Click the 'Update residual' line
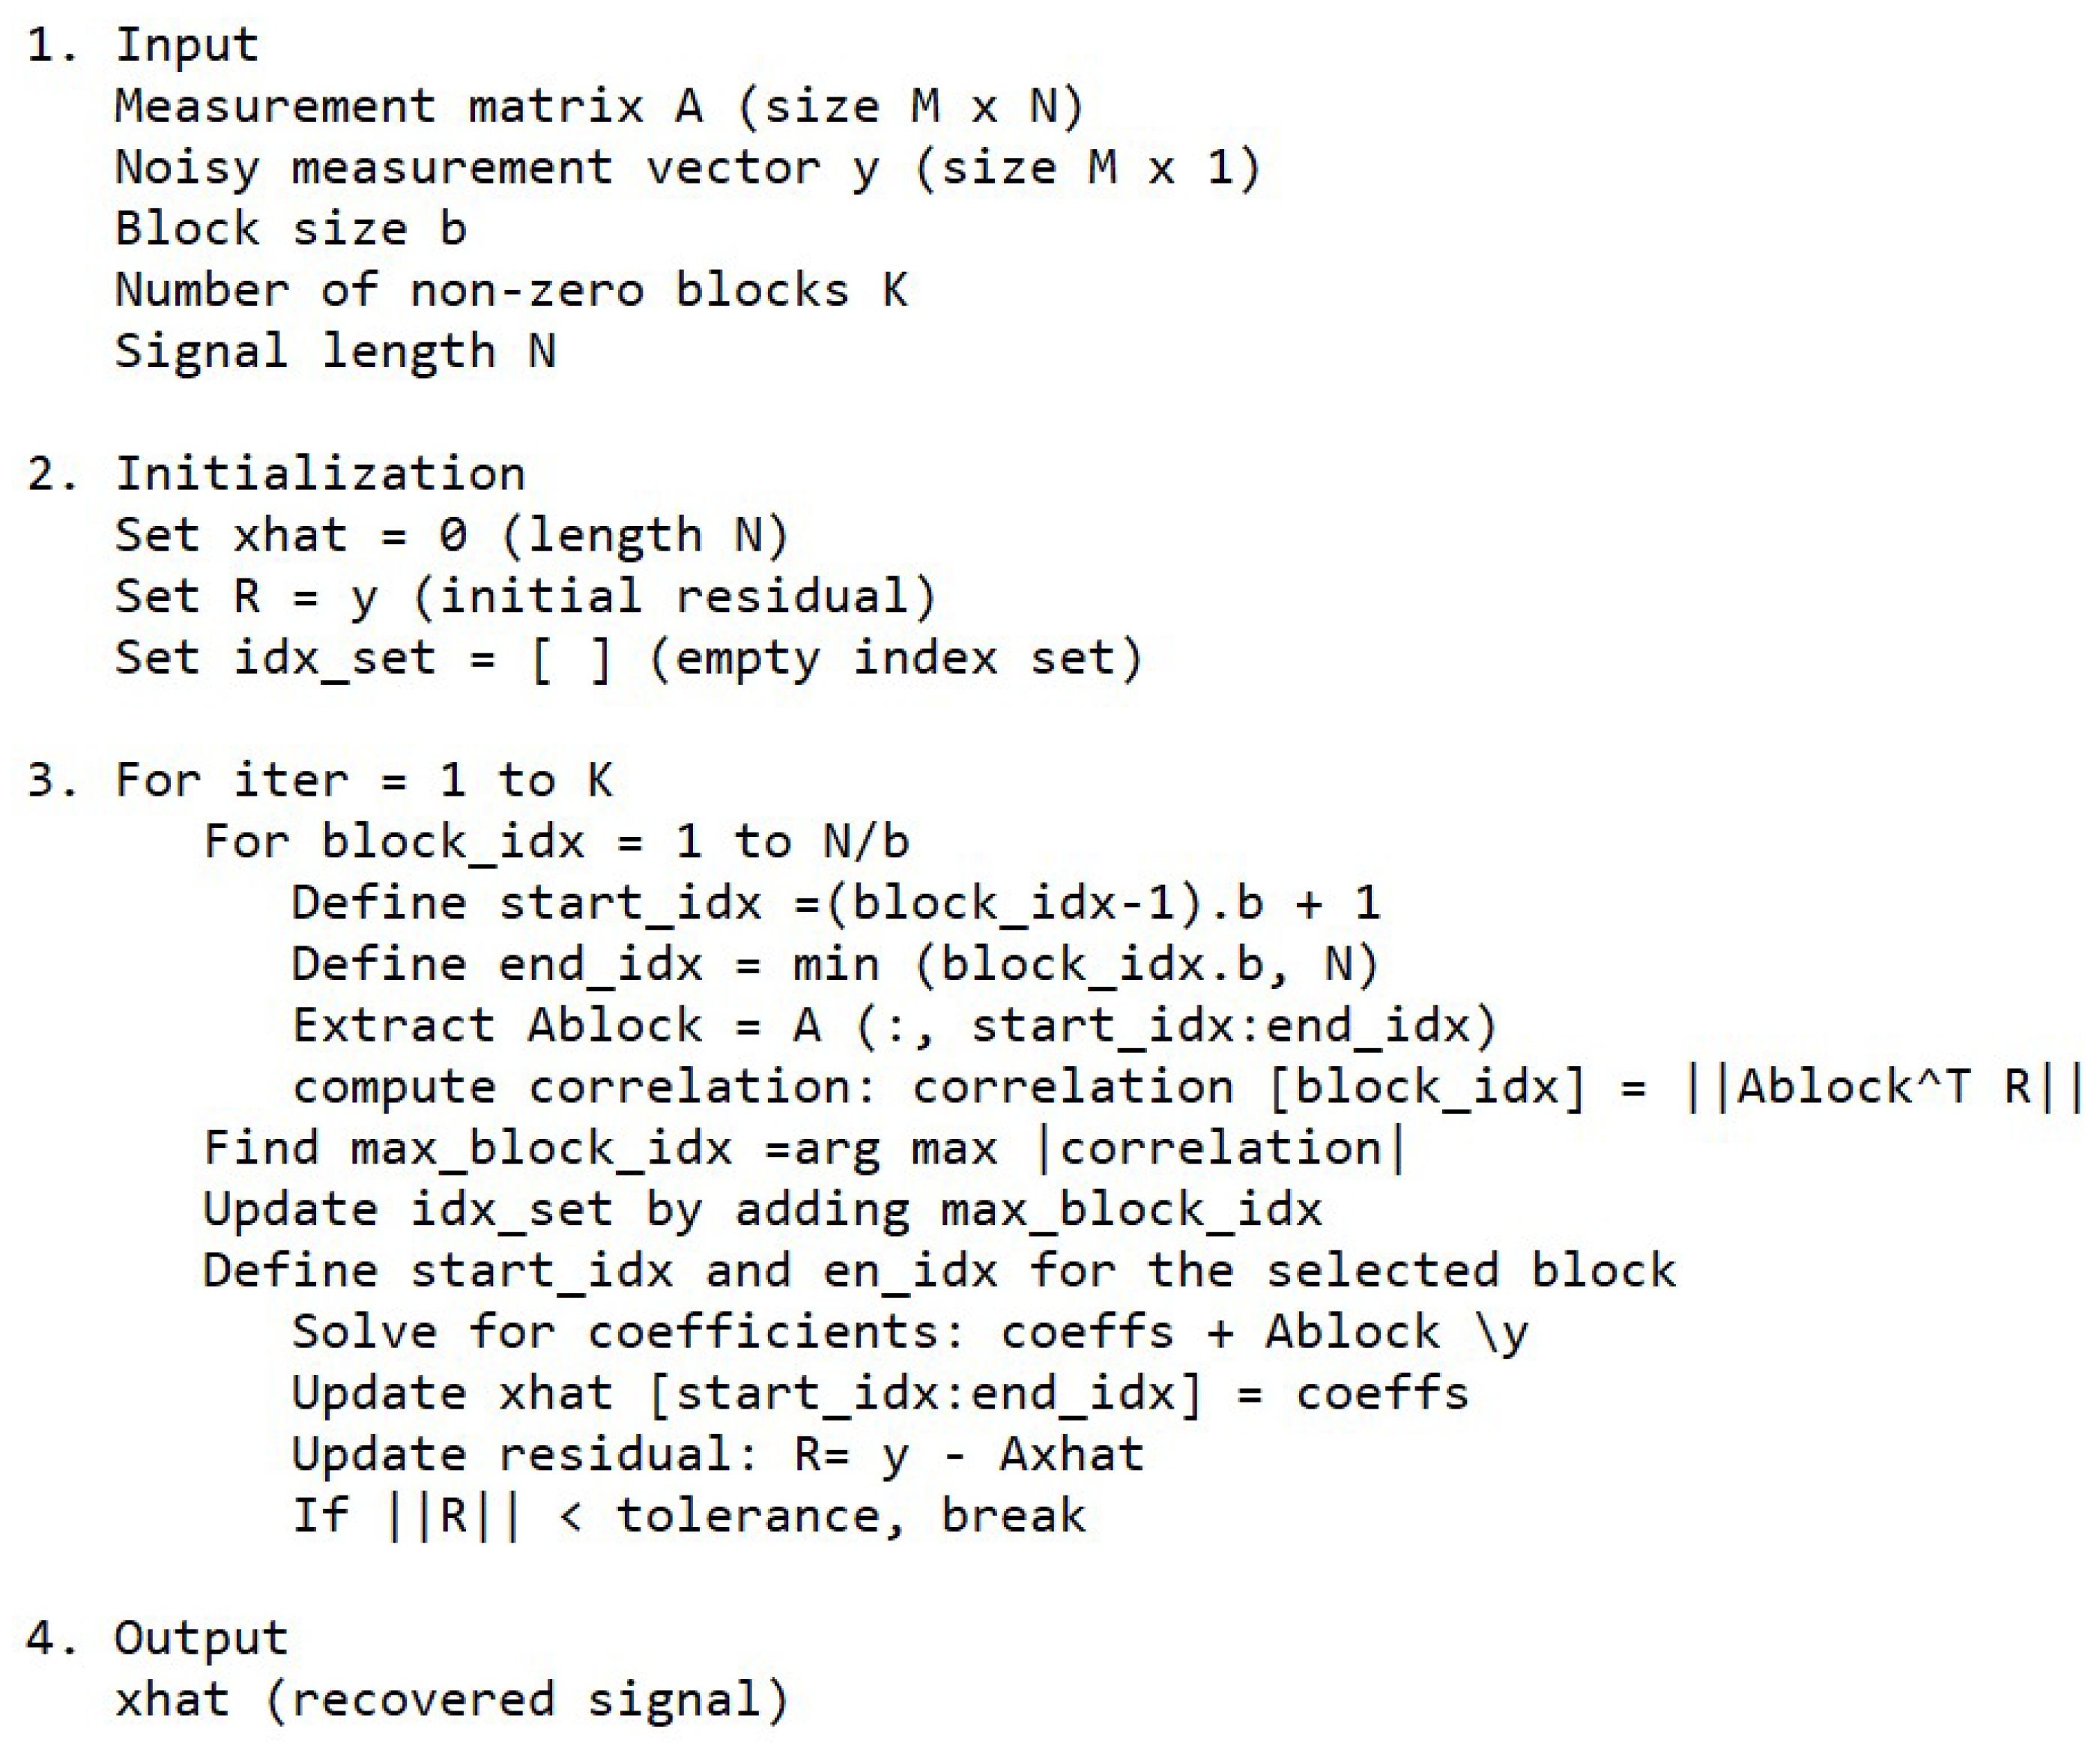This screenshot has width=2100, height=1751. click(x=717, y=1454)
